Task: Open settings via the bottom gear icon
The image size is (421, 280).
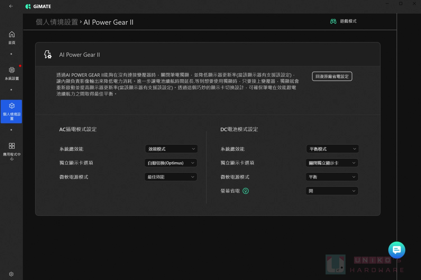Action: coord(11,274)
